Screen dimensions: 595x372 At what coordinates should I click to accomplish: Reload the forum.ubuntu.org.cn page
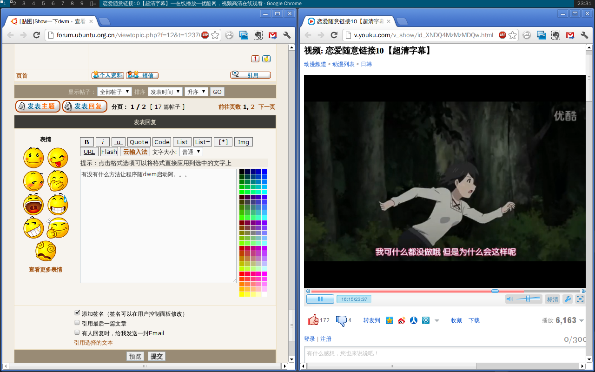36,35
